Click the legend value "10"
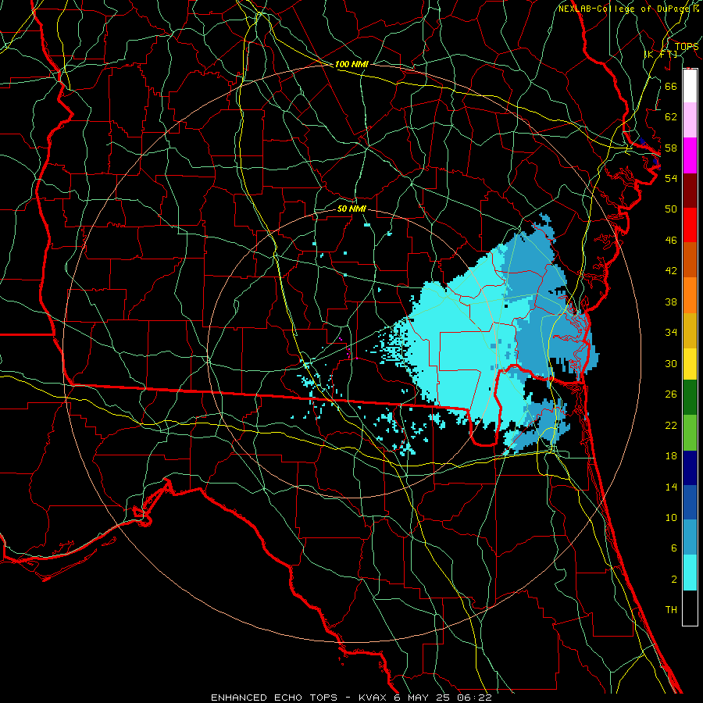Screen dimensions: 703x703 click(x=671, y=518)
